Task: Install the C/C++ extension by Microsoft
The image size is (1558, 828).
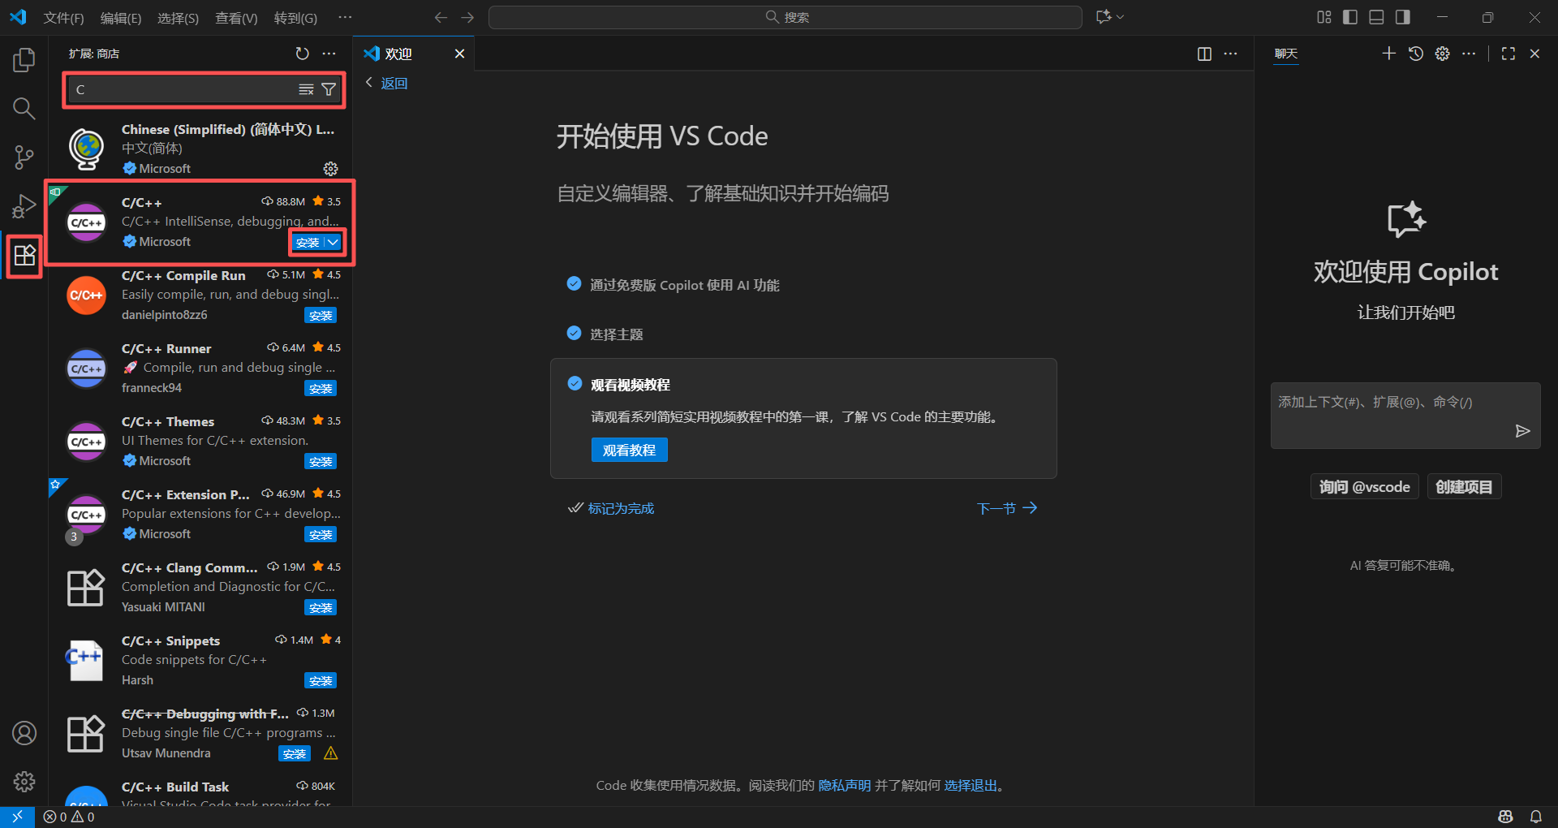Action: click(307, 242)
